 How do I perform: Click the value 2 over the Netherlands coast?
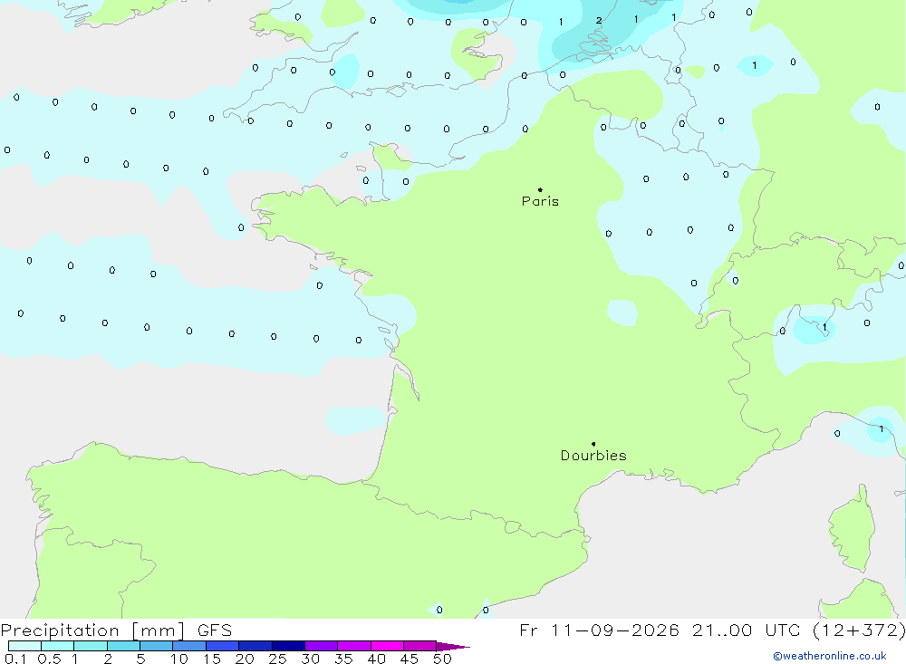pyautogui.click(x=599, y=20)
